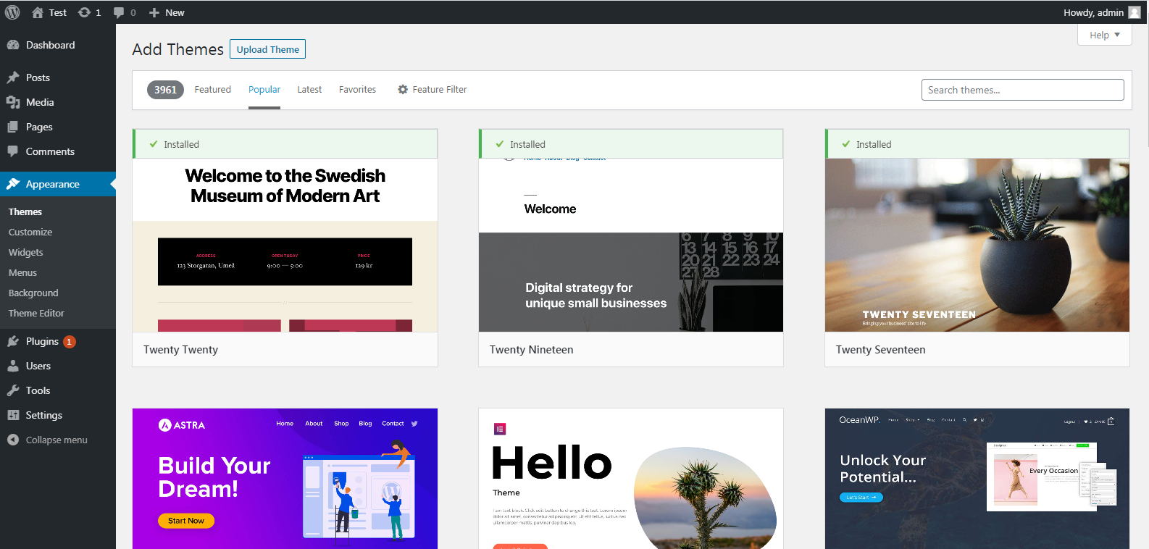The height and width of the screenshot is (549, 1149).
Task: Click the Add Themes heading
Action: (x=177, y=49)
